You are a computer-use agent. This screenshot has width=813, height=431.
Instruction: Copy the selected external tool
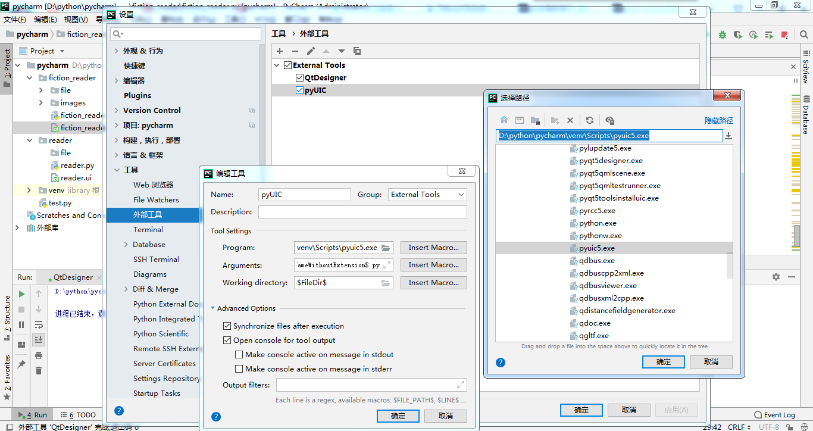(x=357, y=51)
